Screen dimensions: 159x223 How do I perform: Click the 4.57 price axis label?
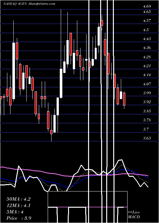coord(147,21)
